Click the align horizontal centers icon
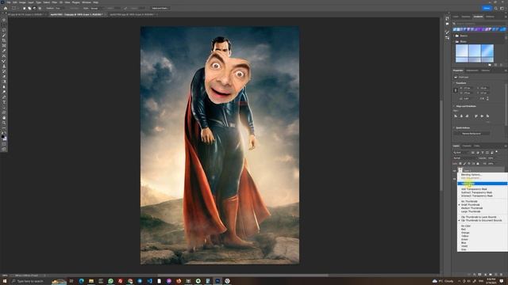 (461, 116)
